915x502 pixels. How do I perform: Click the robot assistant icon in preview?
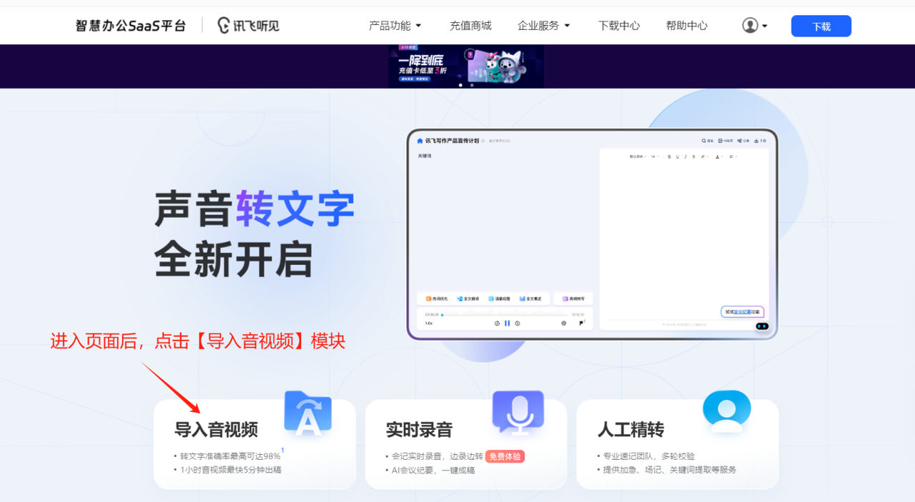click(x=762, y=326)
